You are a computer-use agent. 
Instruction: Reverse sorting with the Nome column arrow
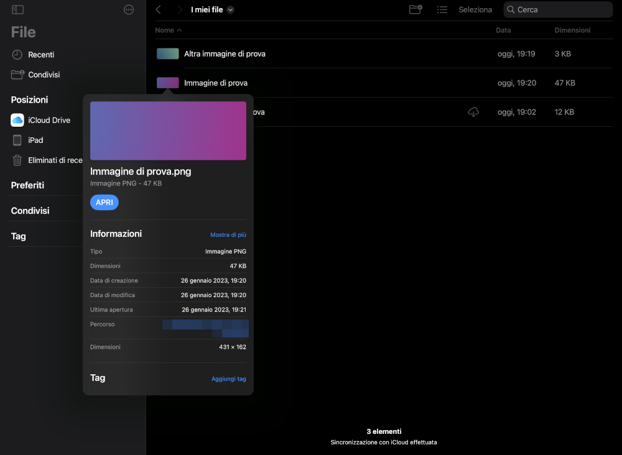coord(179,30)
